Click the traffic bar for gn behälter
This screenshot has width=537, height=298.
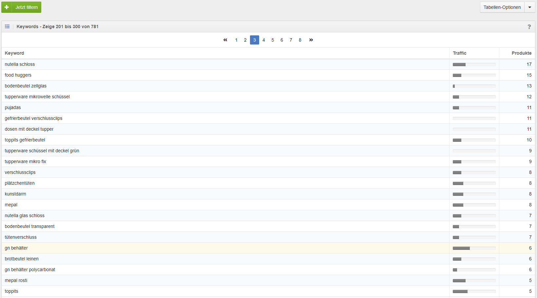point(474,248)
